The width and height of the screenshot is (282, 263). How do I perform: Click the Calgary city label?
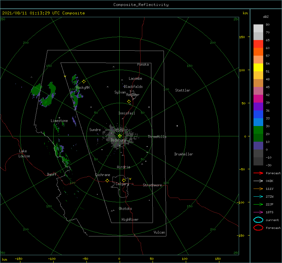[x=122, y=184]
